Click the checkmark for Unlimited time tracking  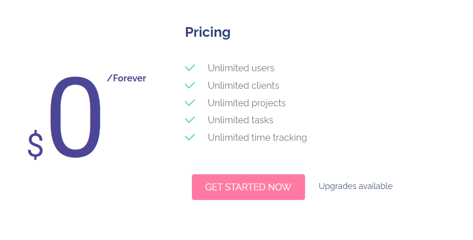(190, 137)
